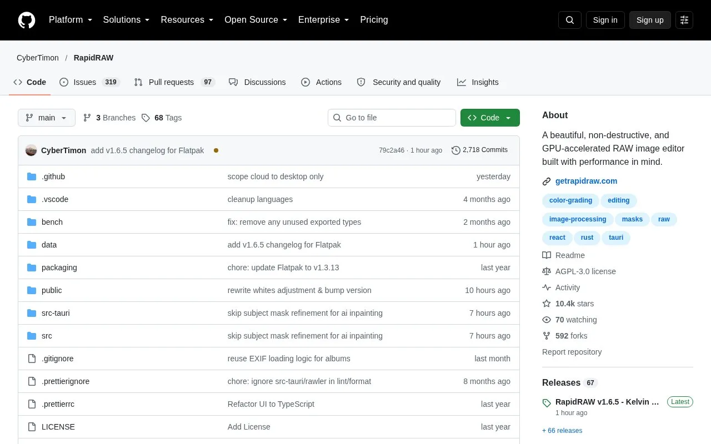Expand the Solutions menu
The height and width of the screenshot is (444, 711).
pyautogui.click(x=127, y=20)
